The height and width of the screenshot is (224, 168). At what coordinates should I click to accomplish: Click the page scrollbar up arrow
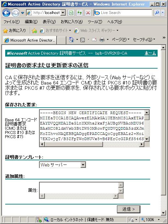click(163, 47)
